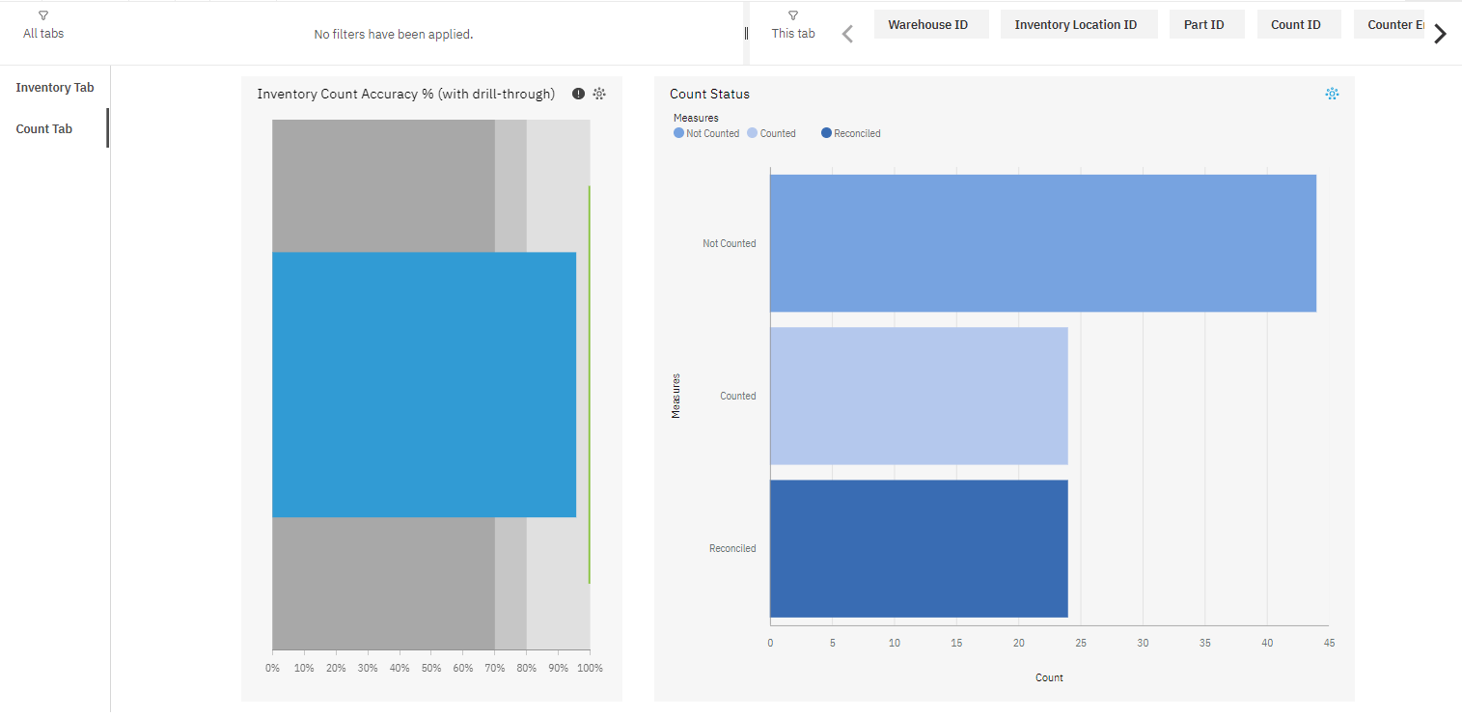Click the warning icon on Inventory Count Accuracy
1462x717 pixels.
578,94
